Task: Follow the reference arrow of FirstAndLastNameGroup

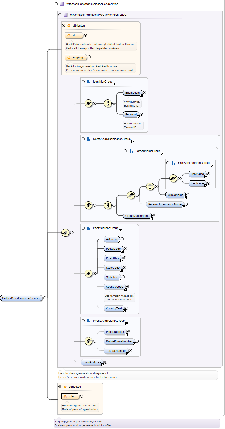Action: (212, 166)
